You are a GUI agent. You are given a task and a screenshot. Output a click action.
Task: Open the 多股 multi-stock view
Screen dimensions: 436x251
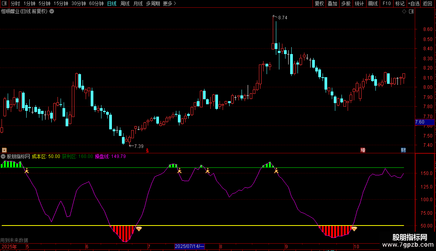click(x=346, y=3)
